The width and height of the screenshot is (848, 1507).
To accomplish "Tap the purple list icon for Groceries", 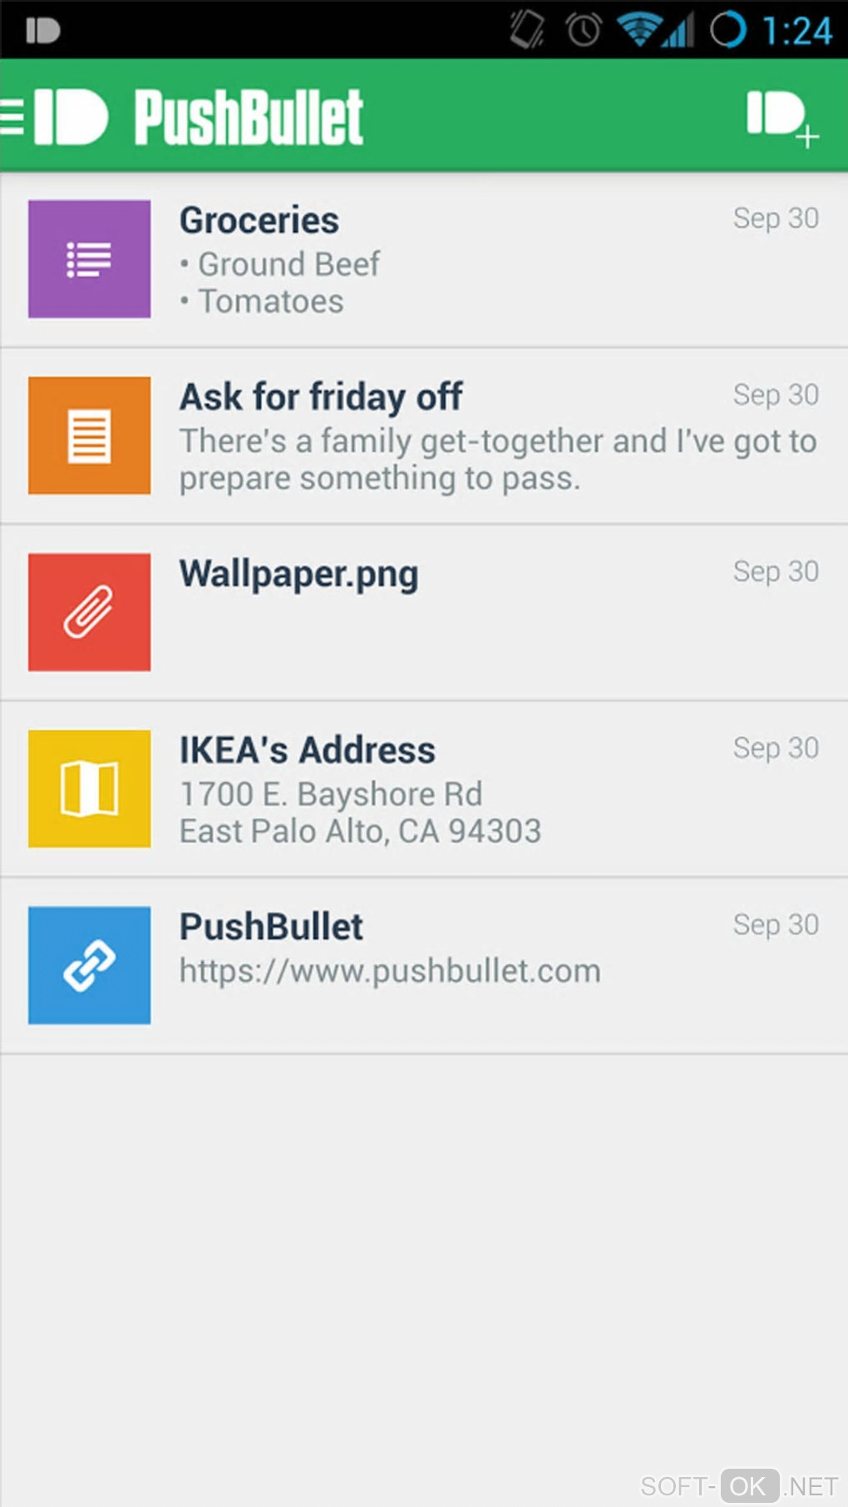I will [x=90, y=259].
